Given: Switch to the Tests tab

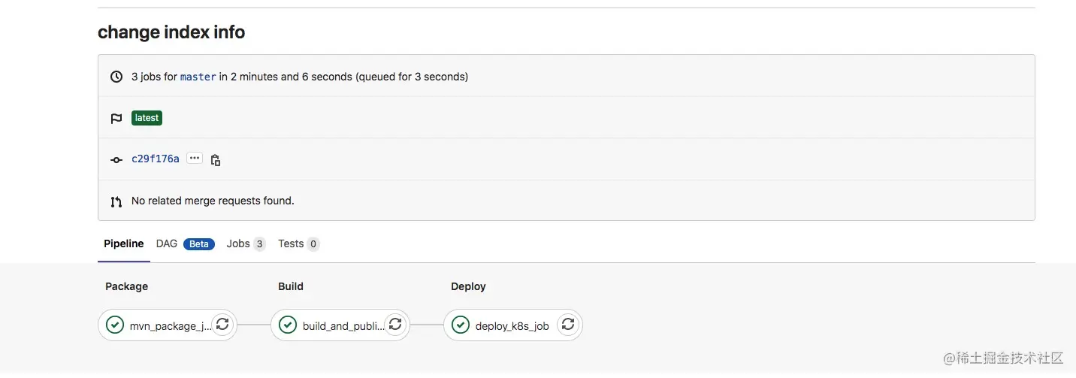Looking at the screenshot, I should click(291, 243).
